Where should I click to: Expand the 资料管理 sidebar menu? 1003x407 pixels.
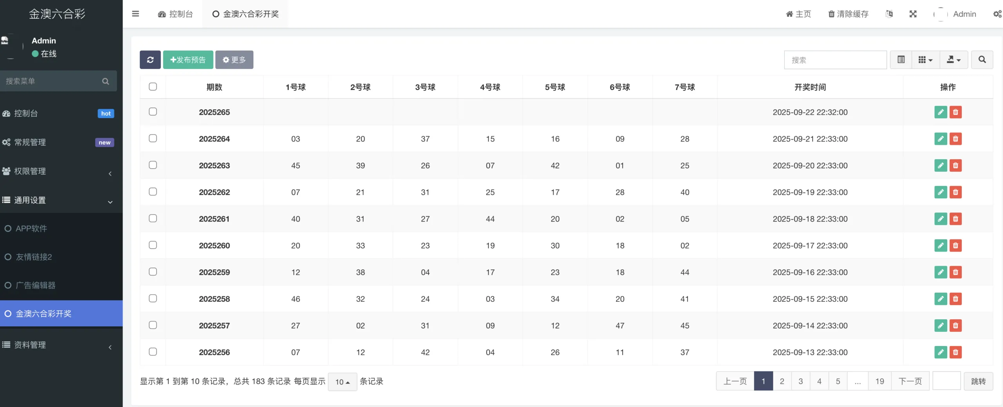61,345
